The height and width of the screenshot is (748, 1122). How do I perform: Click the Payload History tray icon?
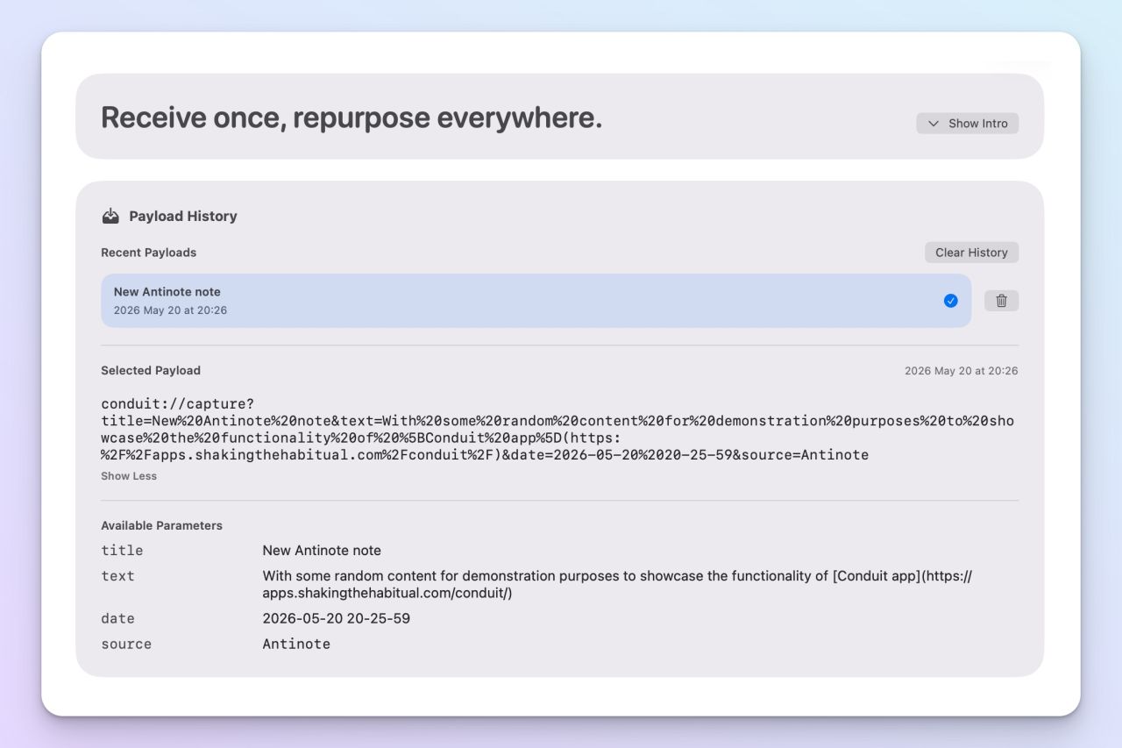coord(110,216)
